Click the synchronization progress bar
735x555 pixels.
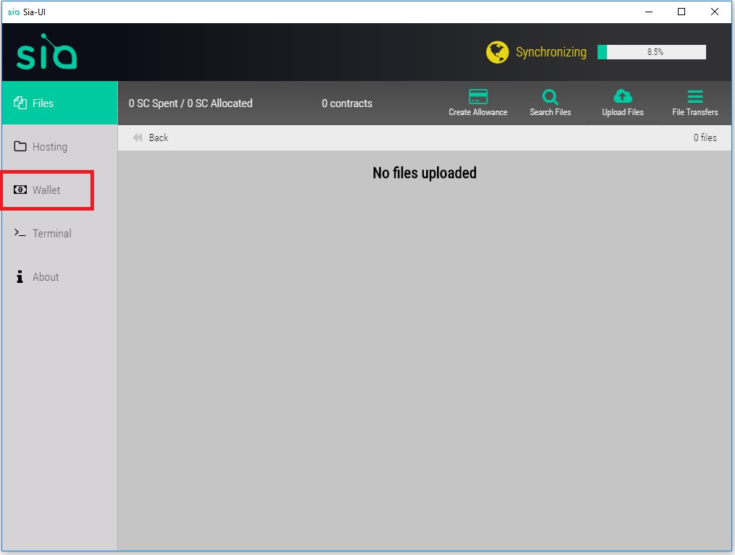click(x=651, y=52)
